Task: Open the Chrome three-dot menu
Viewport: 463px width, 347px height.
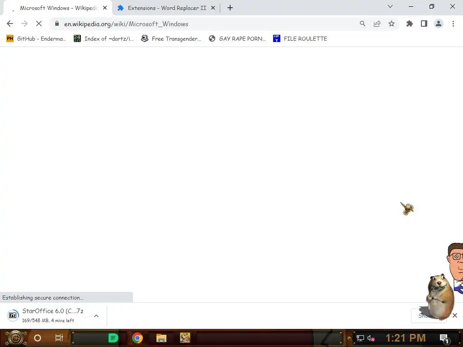Action: 453,23
